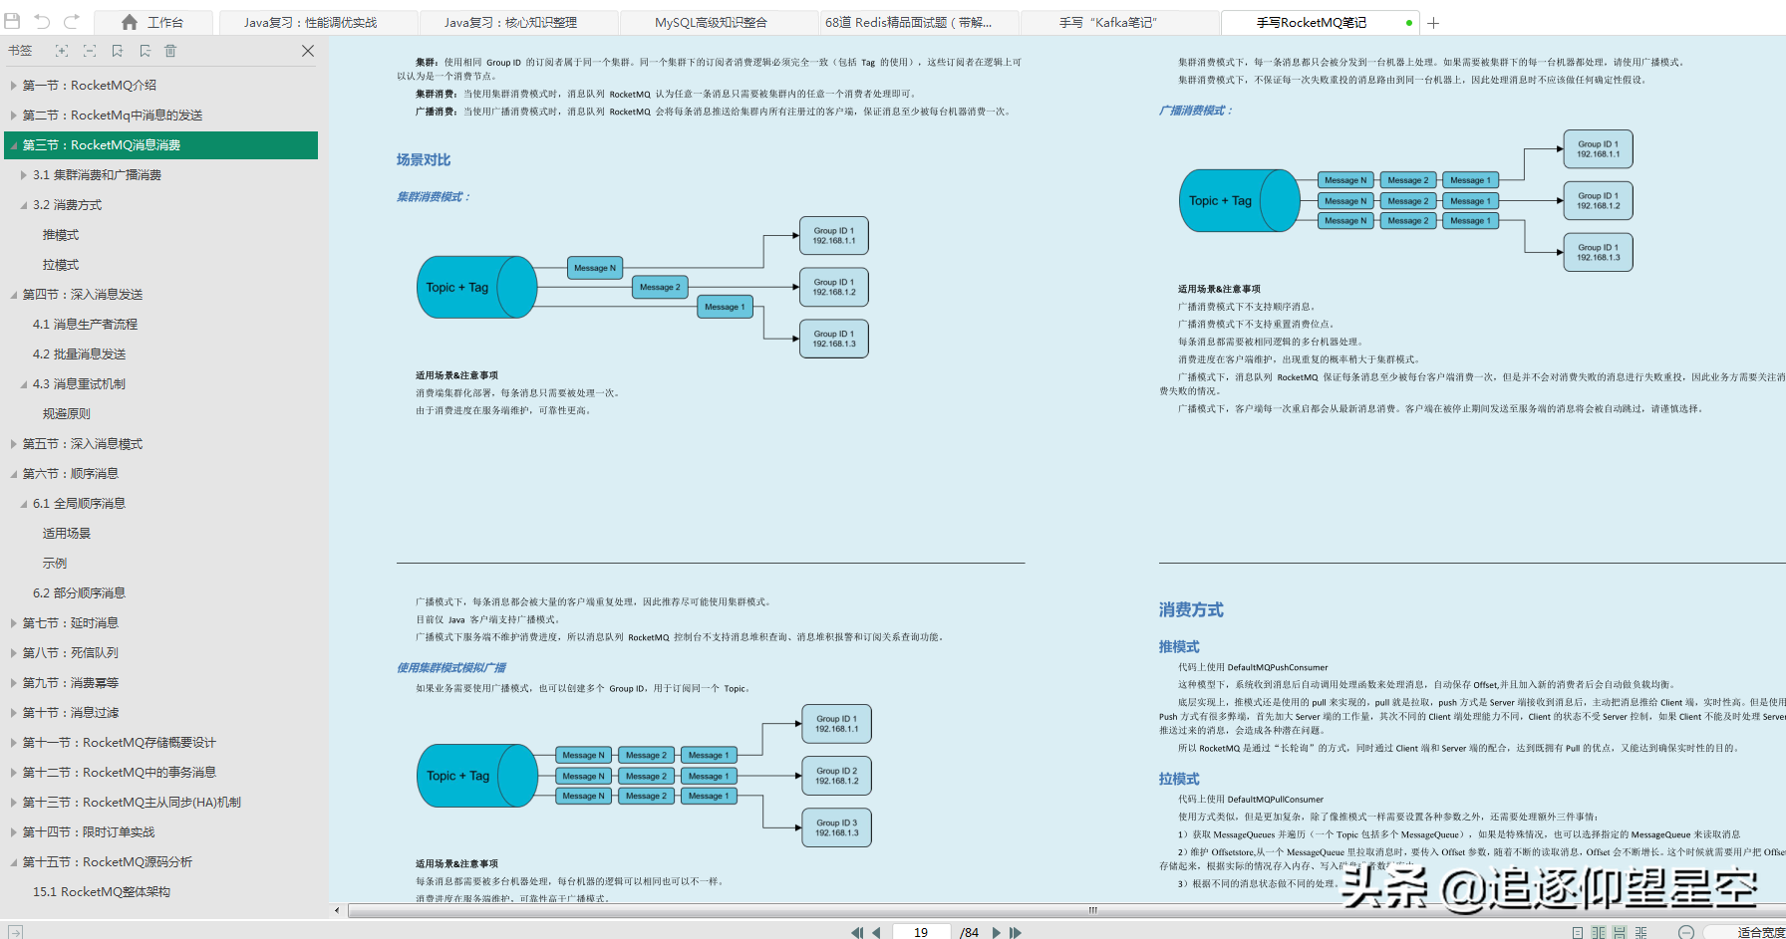Click the plus icon to open new tab
Image resolution: width=1786 pixels, height=939 pixels.
click(1433, 23)
